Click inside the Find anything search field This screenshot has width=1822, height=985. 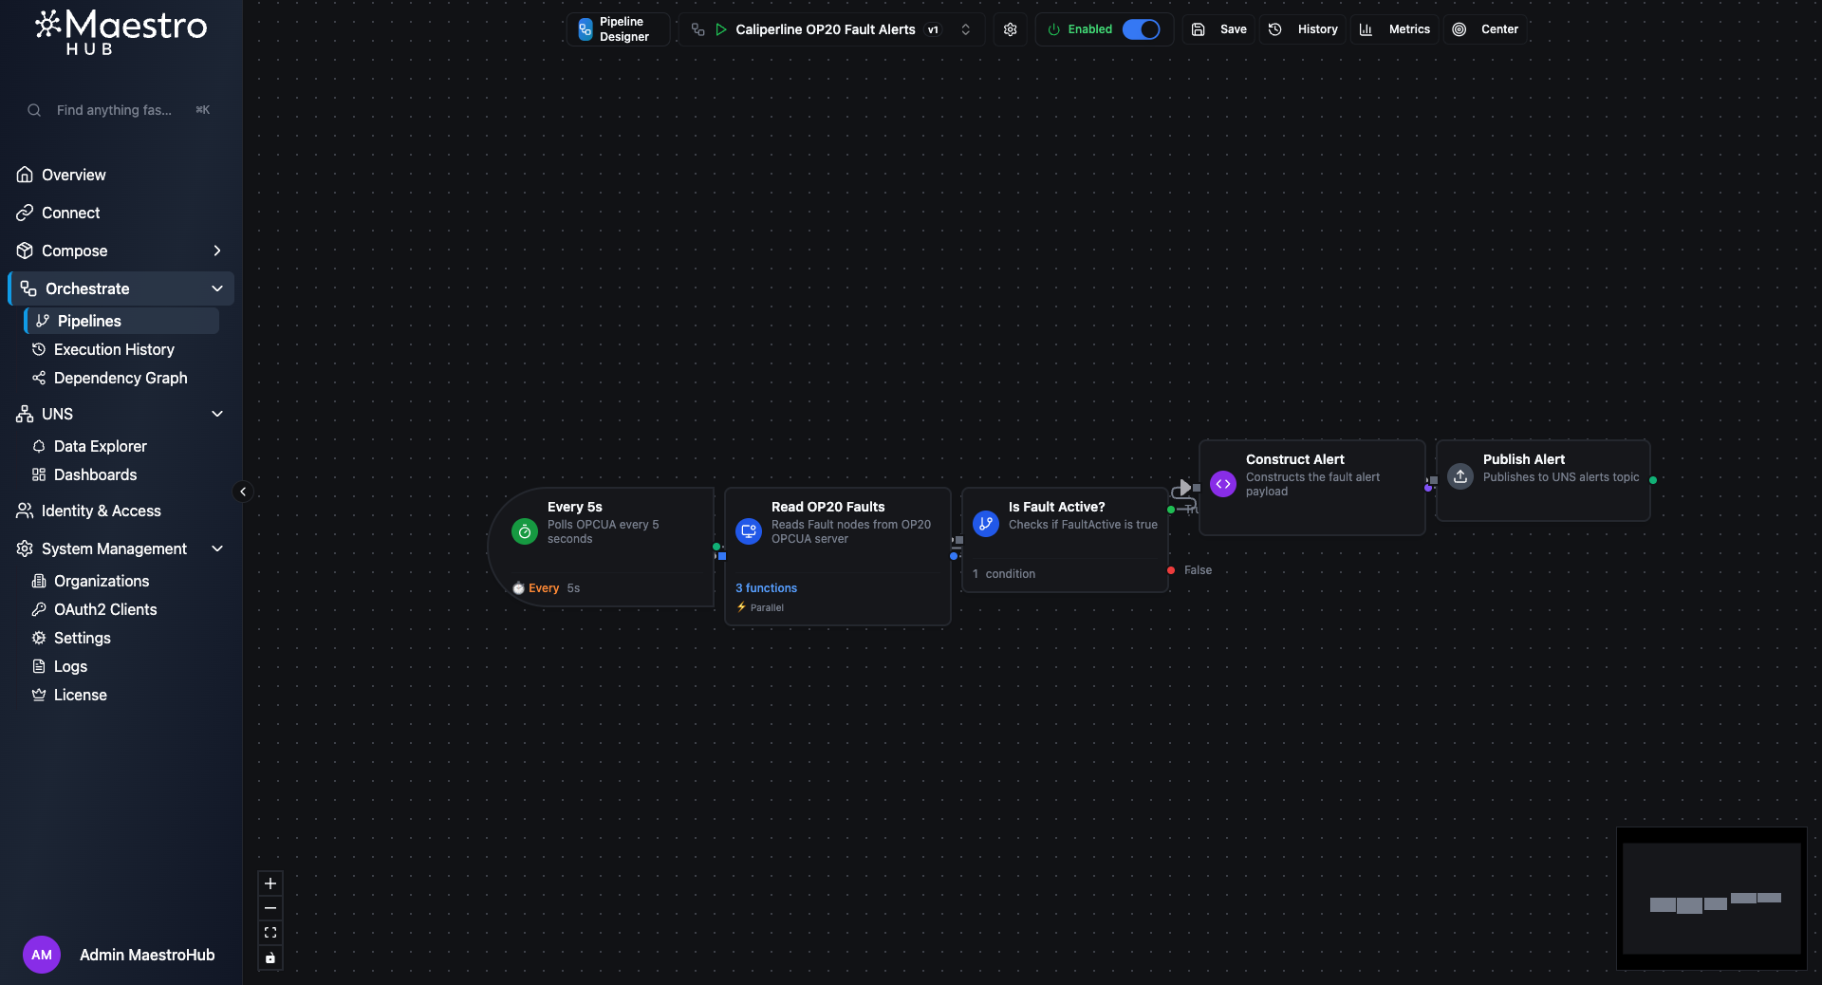(114, 110)
